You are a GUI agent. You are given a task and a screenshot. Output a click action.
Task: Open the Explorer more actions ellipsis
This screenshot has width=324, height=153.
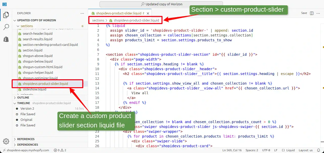(x=82, y=13)
